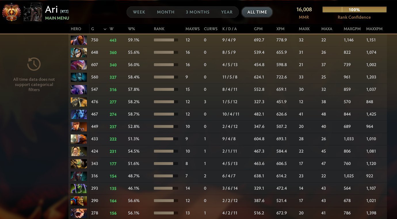Click the 16,008 MMR value
The image size is (397, 219).
click(304, 9)
